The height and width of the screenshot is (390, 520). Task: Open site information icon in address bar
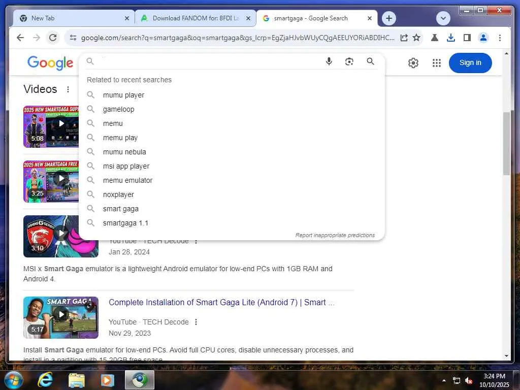73,38
